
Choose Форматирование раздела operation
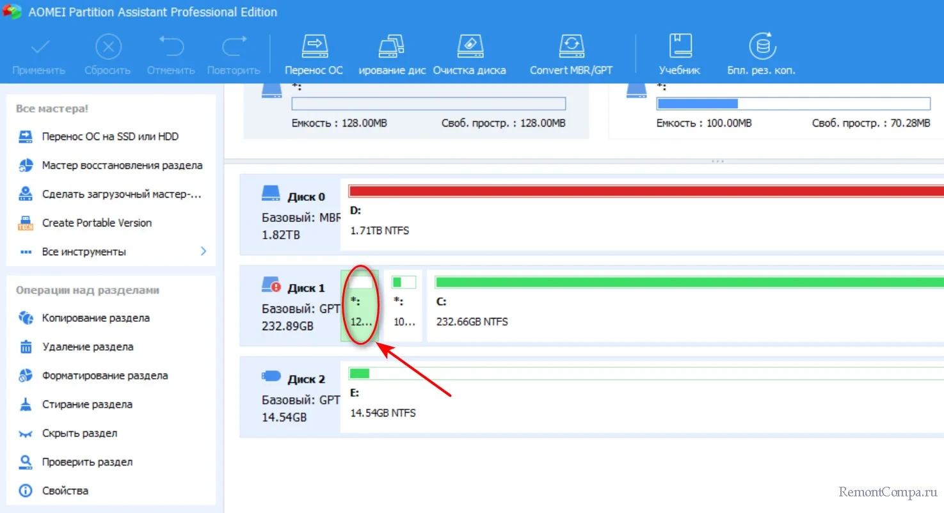(105, 375)
